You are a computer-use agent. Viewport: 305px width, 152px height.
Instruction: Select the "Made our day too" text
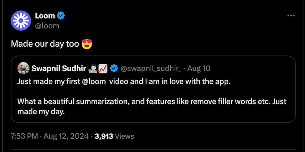click(45, 44)
